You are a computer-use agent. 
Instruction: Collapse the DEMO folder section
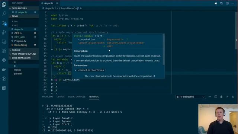click(24, 16)
